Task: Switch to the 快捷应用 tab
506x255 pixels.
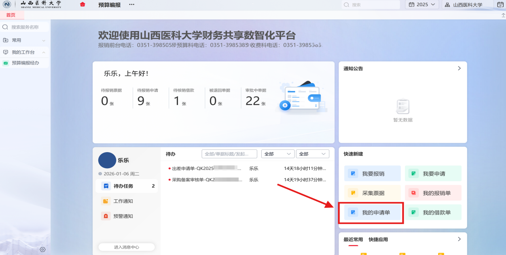Action: [x=378, y=240]
